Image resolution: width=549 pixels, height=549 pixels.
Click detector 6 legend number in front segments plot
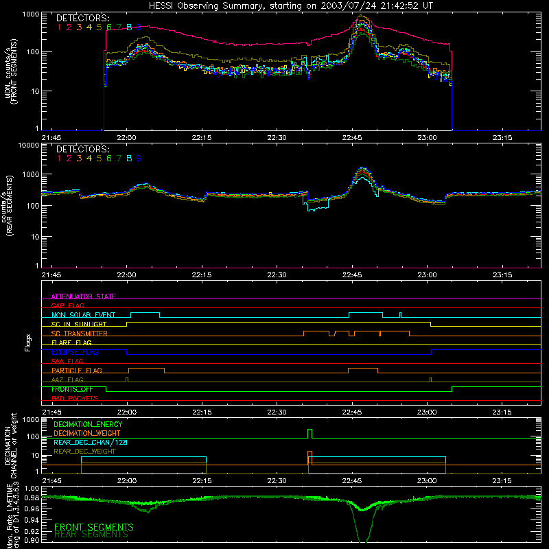tap(109, 27)
